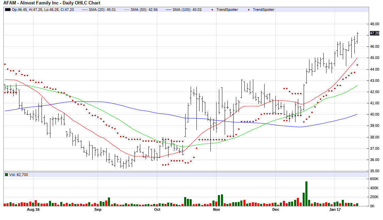Click the 0K volume axis label
The image size is (383, 220).
372,206
